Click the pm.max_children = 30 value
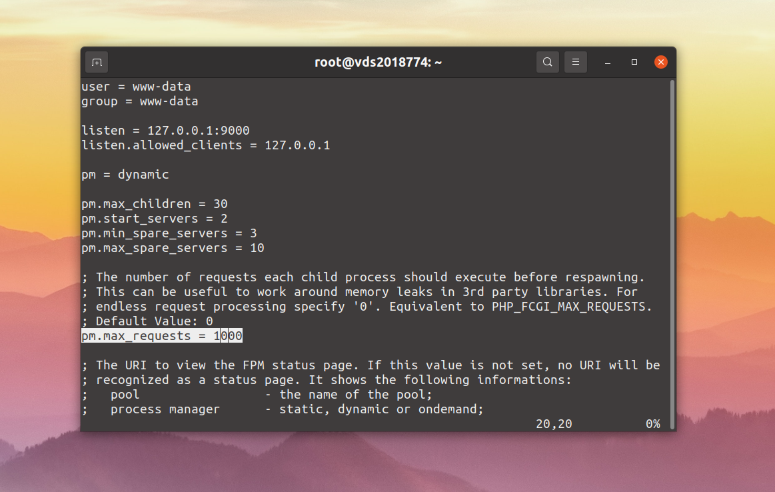 tap(221, 204)
